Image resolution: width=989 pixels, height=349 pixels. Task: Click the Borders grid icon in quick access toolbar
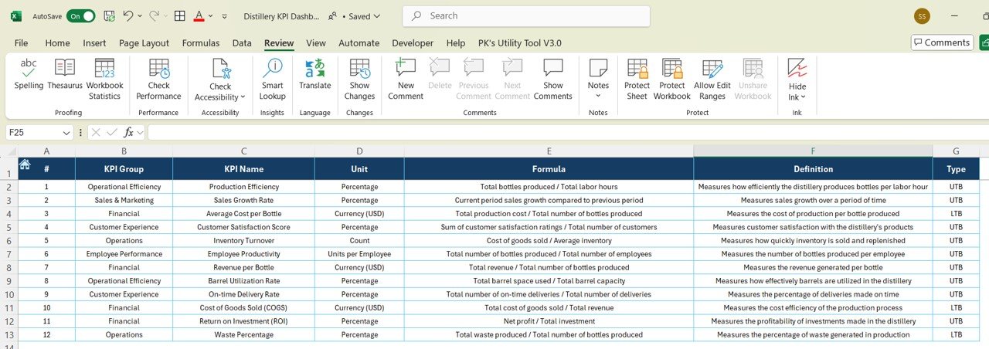click(x=179, y=15)
